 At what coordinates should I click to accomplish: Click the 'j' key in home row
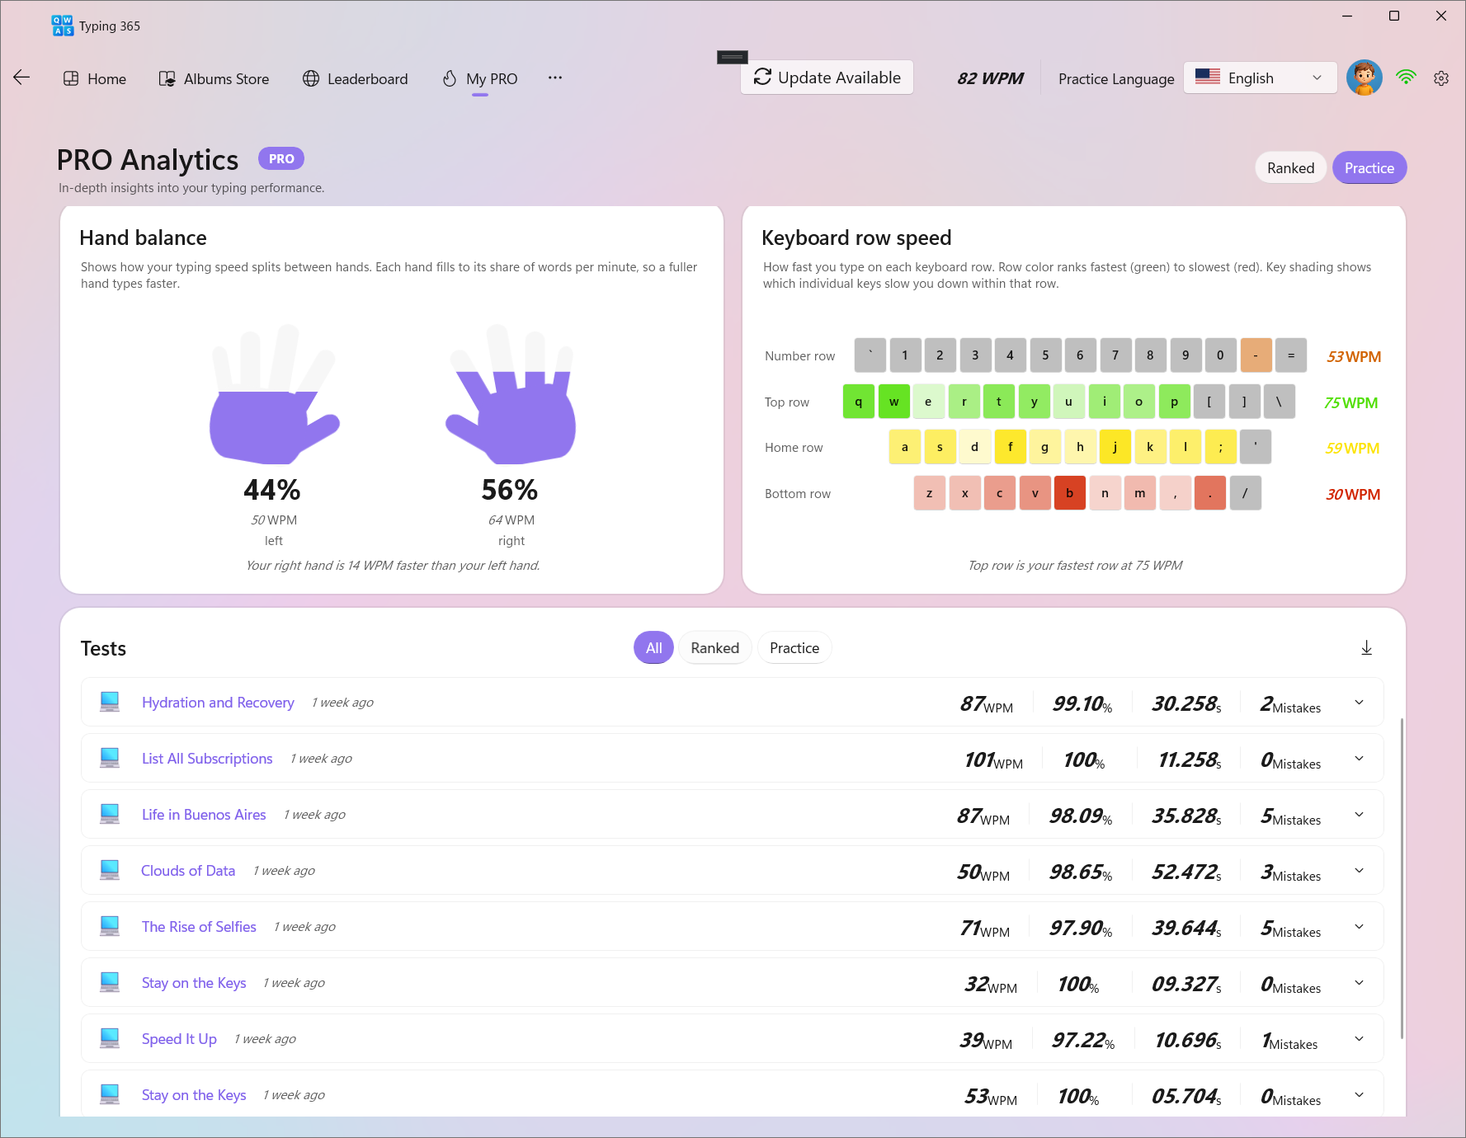[1115, 447]
